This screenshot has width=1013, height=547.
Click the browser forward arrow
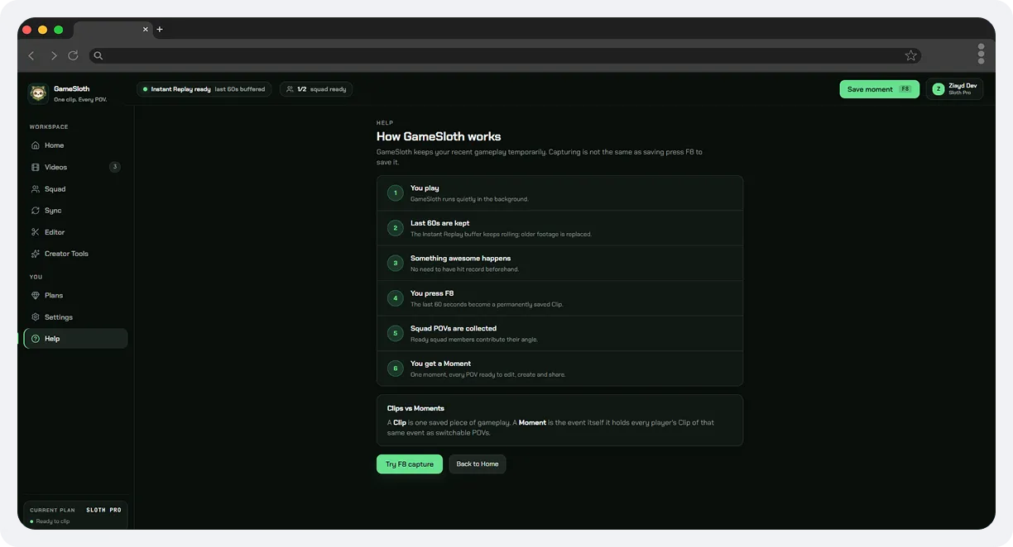pyautogui.click(x=54, y=55)
